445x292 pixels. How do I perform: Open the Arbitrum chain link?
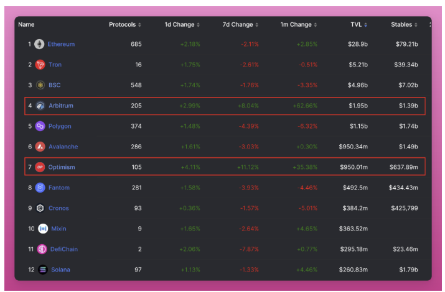(x=61, y=106)
